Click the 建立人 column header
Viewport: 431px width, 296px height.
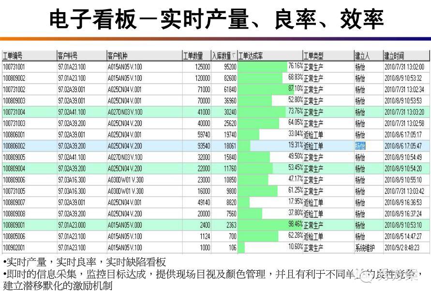[363, 56]
